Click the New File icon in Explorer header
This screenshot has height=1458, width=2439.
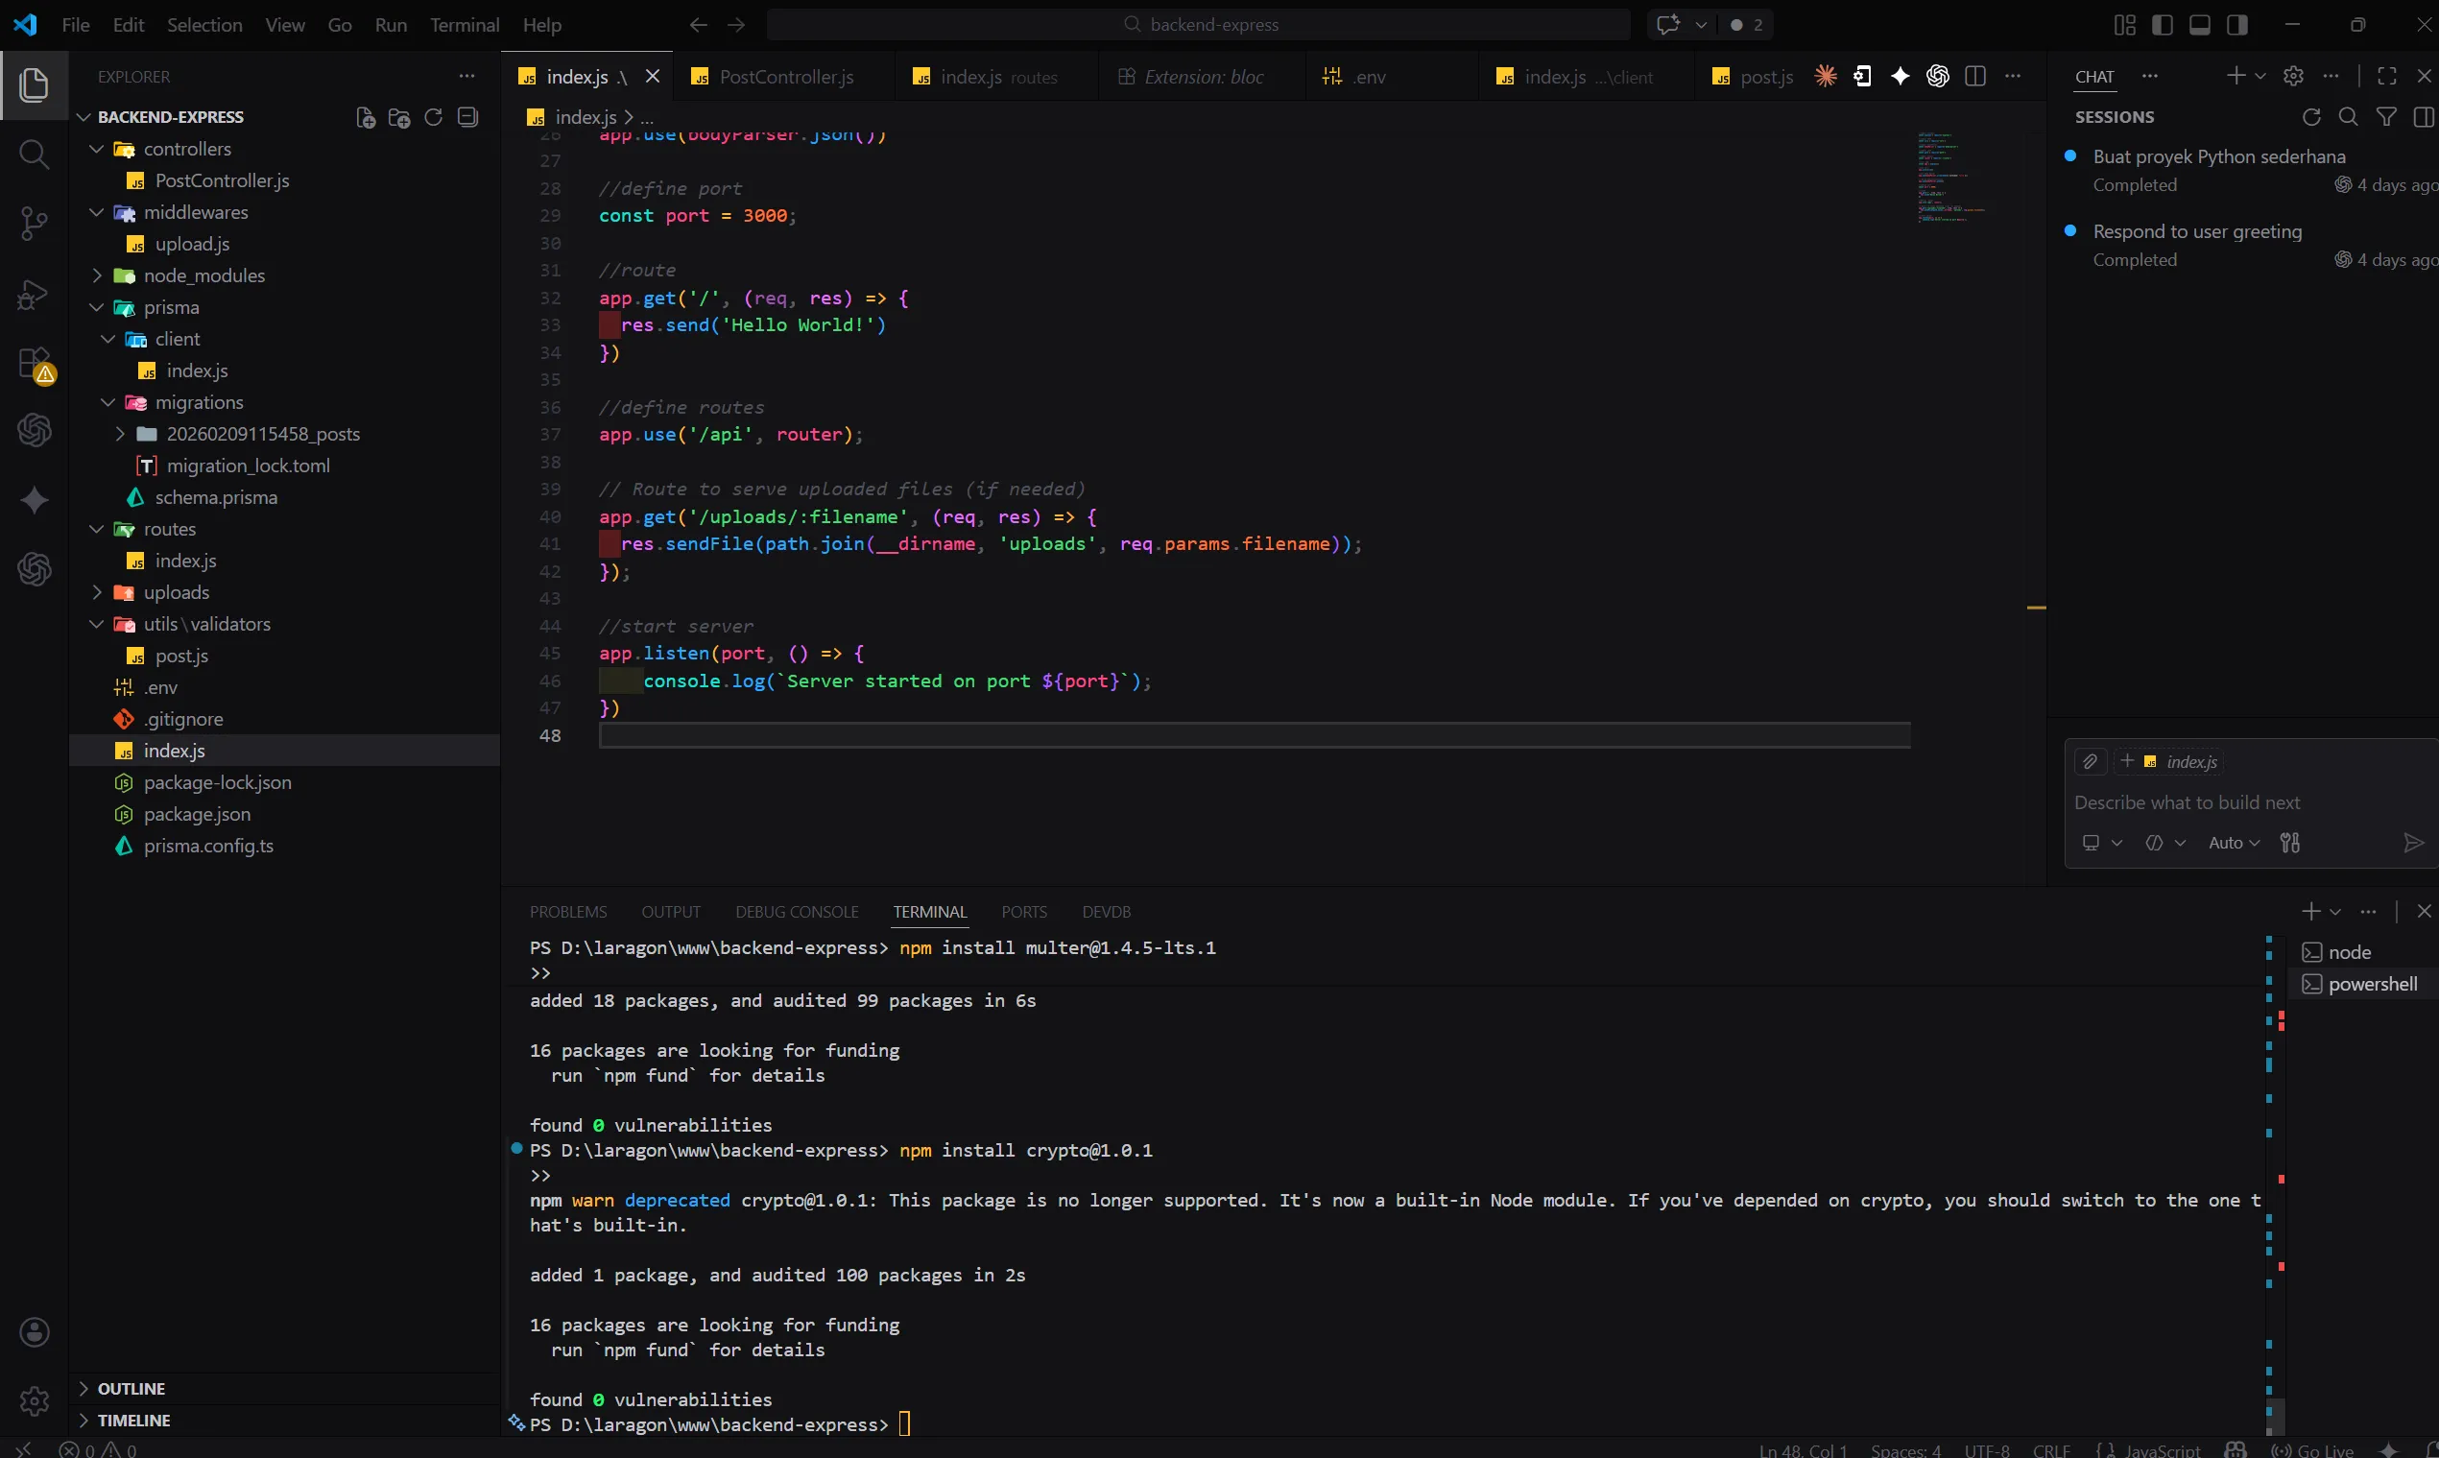(366, 117)
